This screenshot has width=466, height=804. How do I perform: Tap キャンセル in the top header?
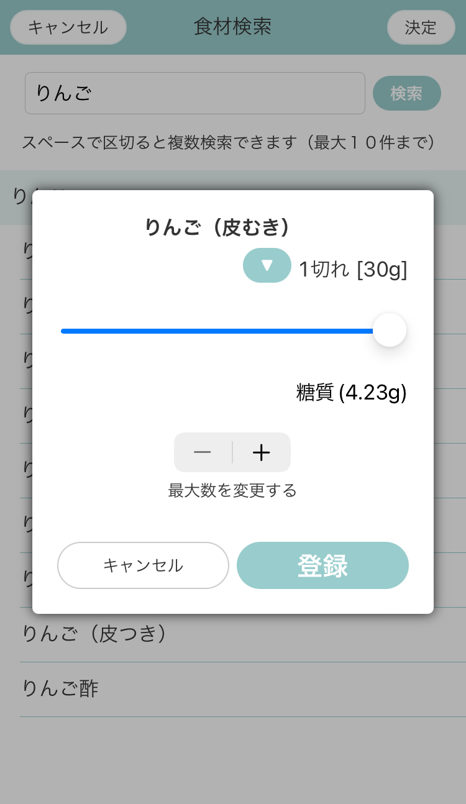(68, 27)
